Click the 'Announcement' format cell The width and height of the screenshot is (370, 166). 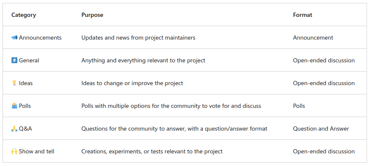pos(313,37)
